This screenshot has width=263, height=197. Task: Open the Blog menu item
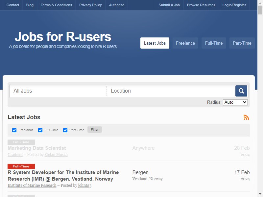pos(30,5)
